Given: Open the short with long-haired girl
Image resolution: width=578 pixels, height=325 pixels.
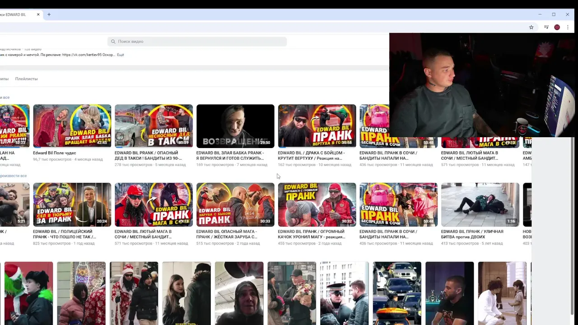Looking at the screenshot, I should point(186,293).
